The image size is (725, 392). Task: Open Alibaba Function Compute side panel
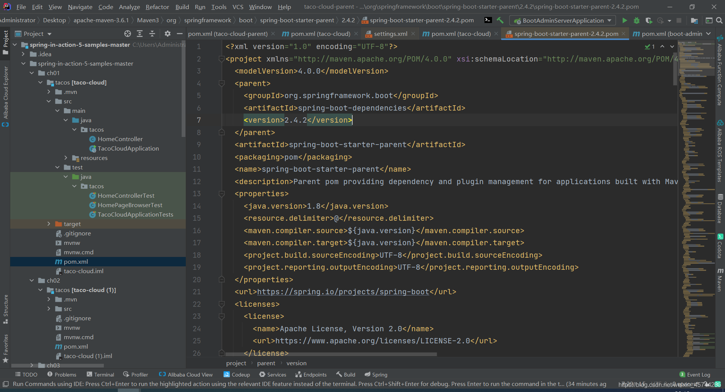point(720,70)
